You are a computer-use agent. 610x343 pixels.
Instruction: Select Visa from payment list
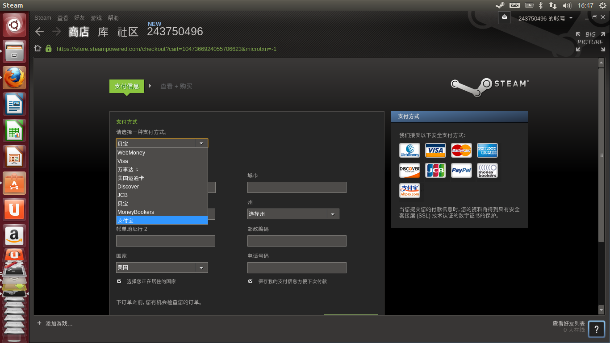pyautogui.click(x=162, y=161)
